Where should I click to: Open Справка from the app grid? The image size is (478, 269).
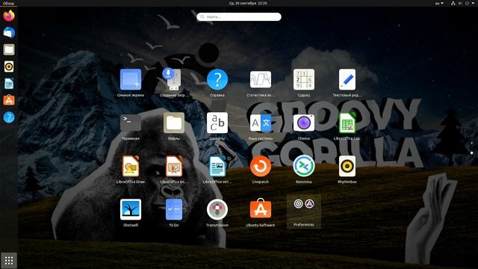coord(217,82)
